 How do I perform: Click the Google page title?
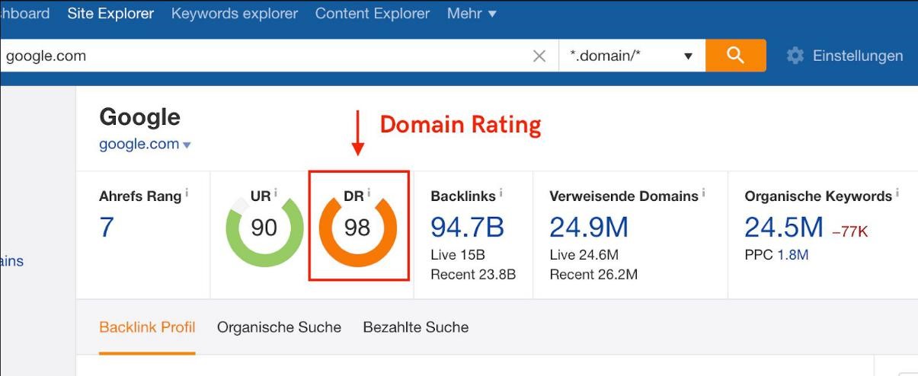click(139, 117)
